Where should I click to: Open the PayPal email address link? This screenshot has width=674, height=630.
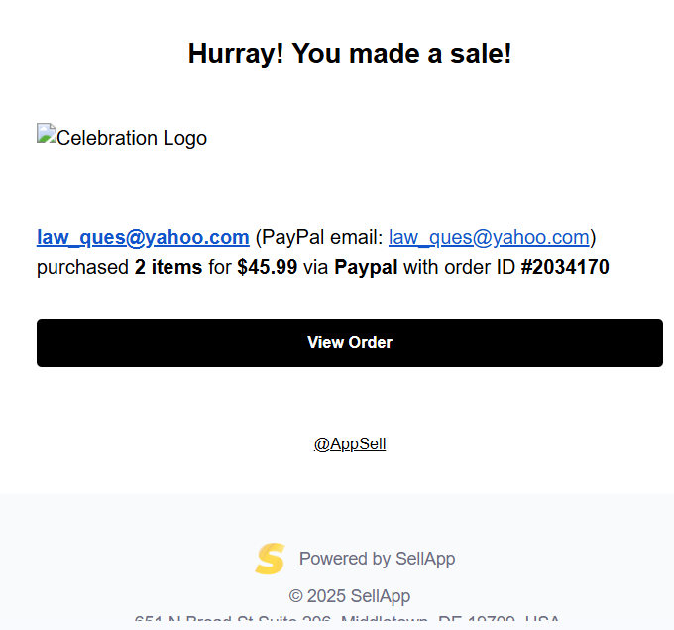coord(489,237)
